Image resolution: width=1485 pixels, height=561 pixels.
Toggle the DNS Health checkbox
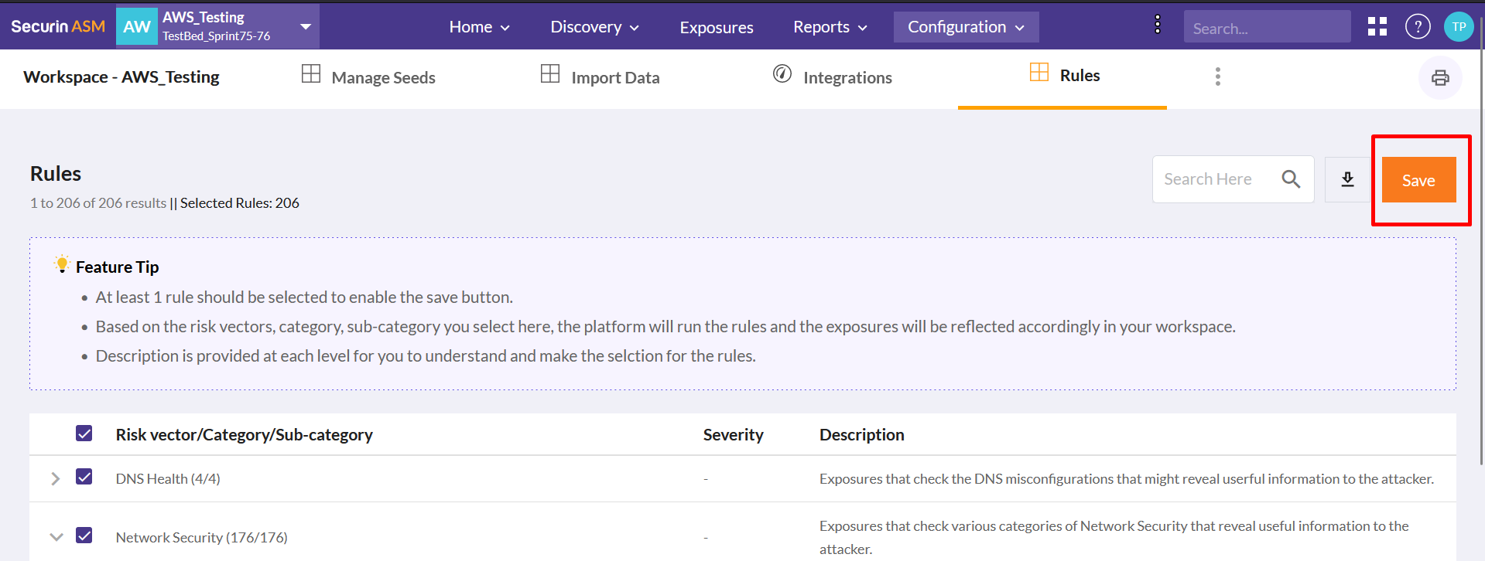click(84, 477)
